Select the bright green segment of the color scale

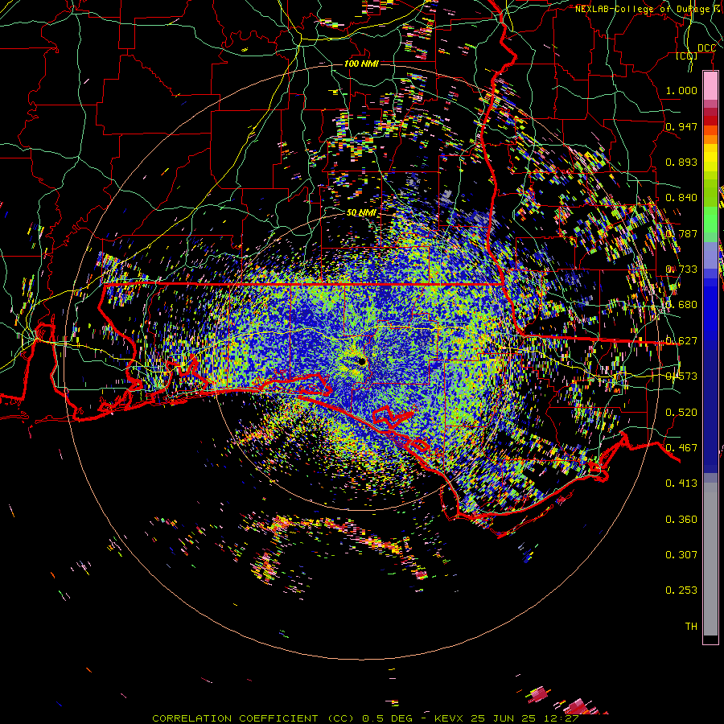[710, 220]
